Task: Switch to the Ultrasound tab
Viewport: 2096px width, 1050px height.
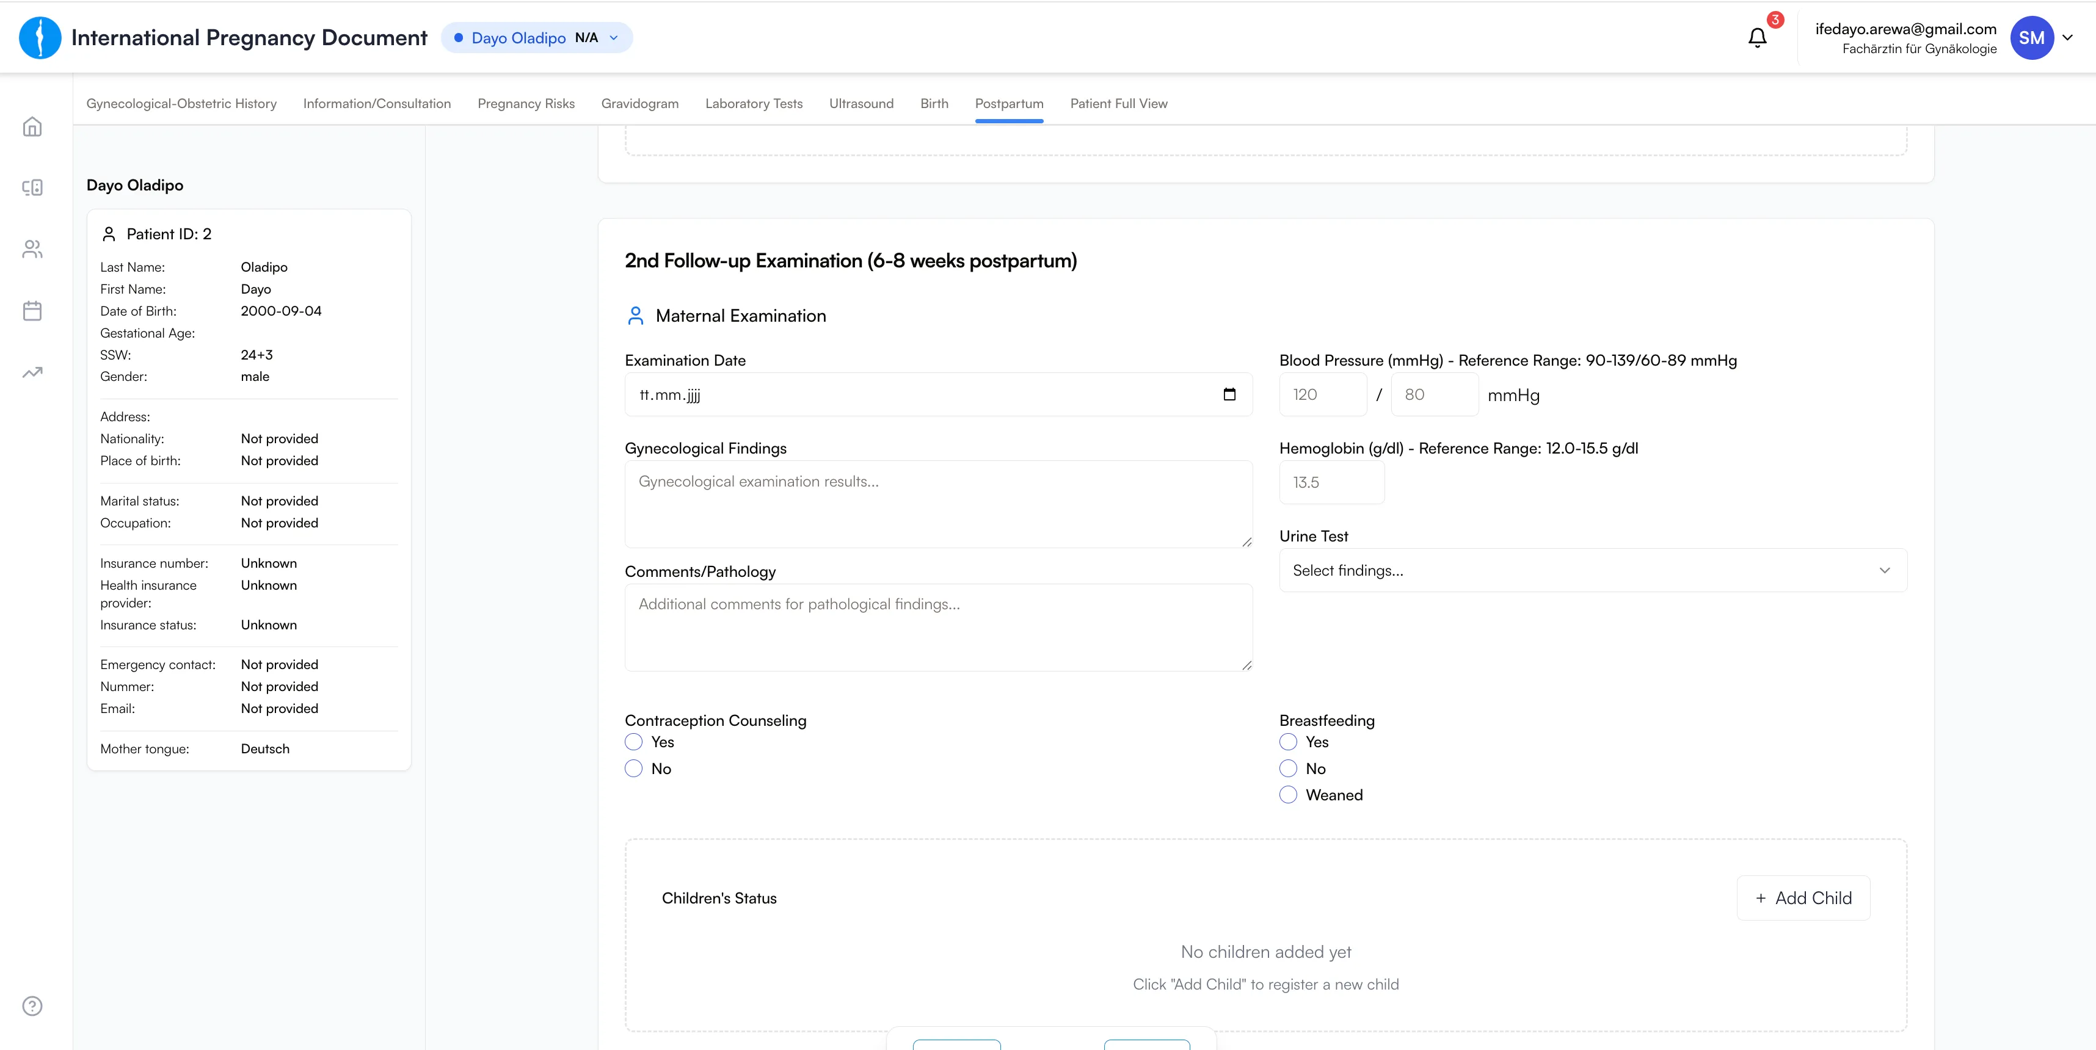Action: [861, 103]
